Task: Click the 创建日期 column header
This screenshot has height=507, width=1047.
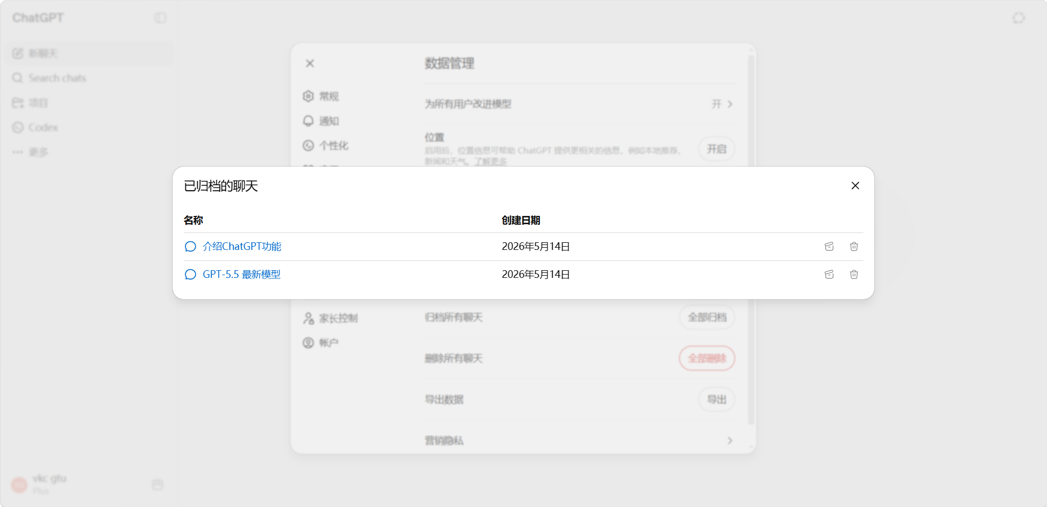Action: point(521,220)
